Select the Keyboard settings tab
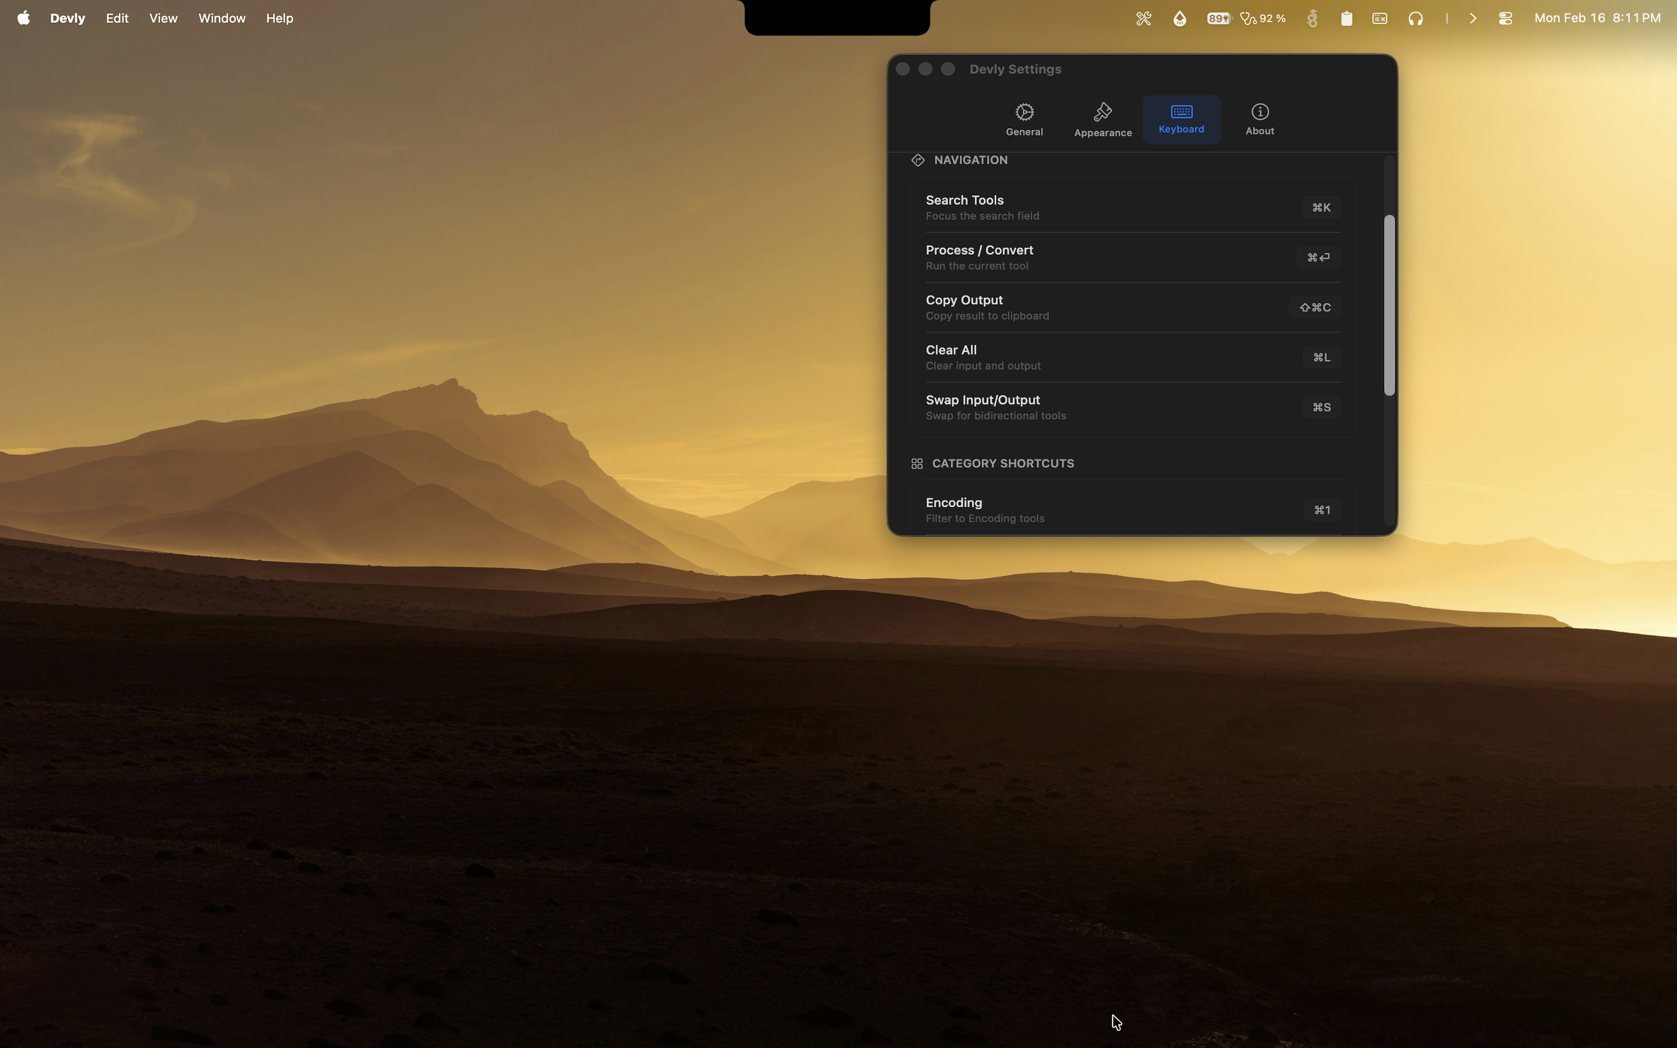 [x=1180, y=119]
